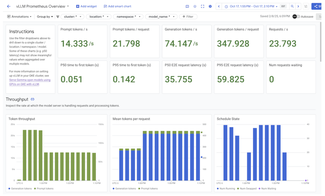Open the dashboard keyboard shortcuts panel icon
The image size is (325, 196).
pyautogui.click(x=187, y=6)
